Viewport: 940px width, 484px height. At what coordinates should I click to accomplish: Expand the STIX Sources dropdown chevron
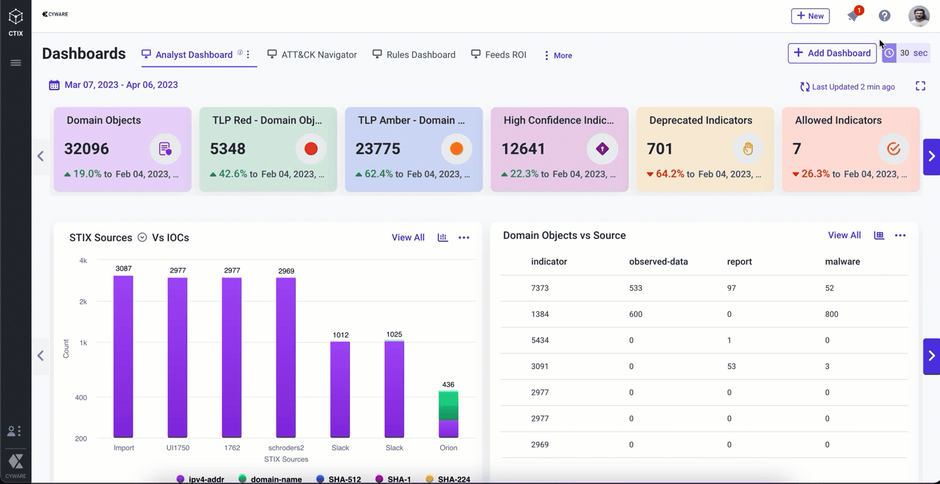(142, 238)
